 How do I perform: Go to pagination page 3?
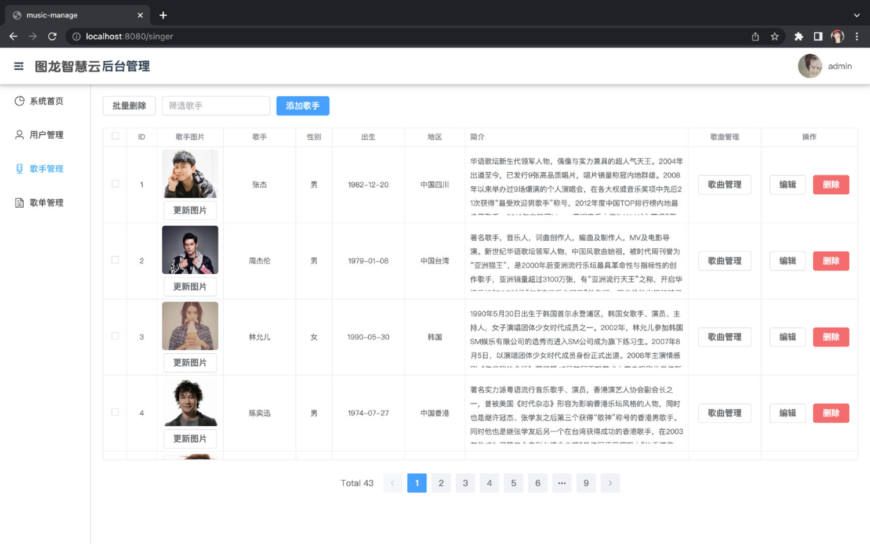pos(465,483)
